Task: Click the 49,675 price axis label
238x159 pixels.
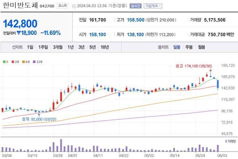Action: [x=227, y=134]
